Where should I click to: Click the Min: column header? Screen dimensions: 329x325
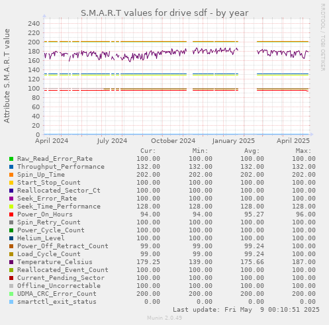200,151
